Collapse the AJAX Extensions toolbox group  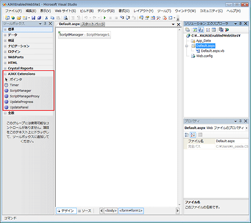tap(5, 74)
